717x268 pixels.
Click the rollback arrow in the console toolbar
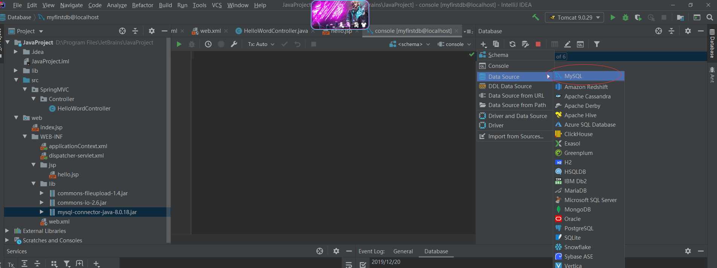pyautogui.click(x=297, y=44)
